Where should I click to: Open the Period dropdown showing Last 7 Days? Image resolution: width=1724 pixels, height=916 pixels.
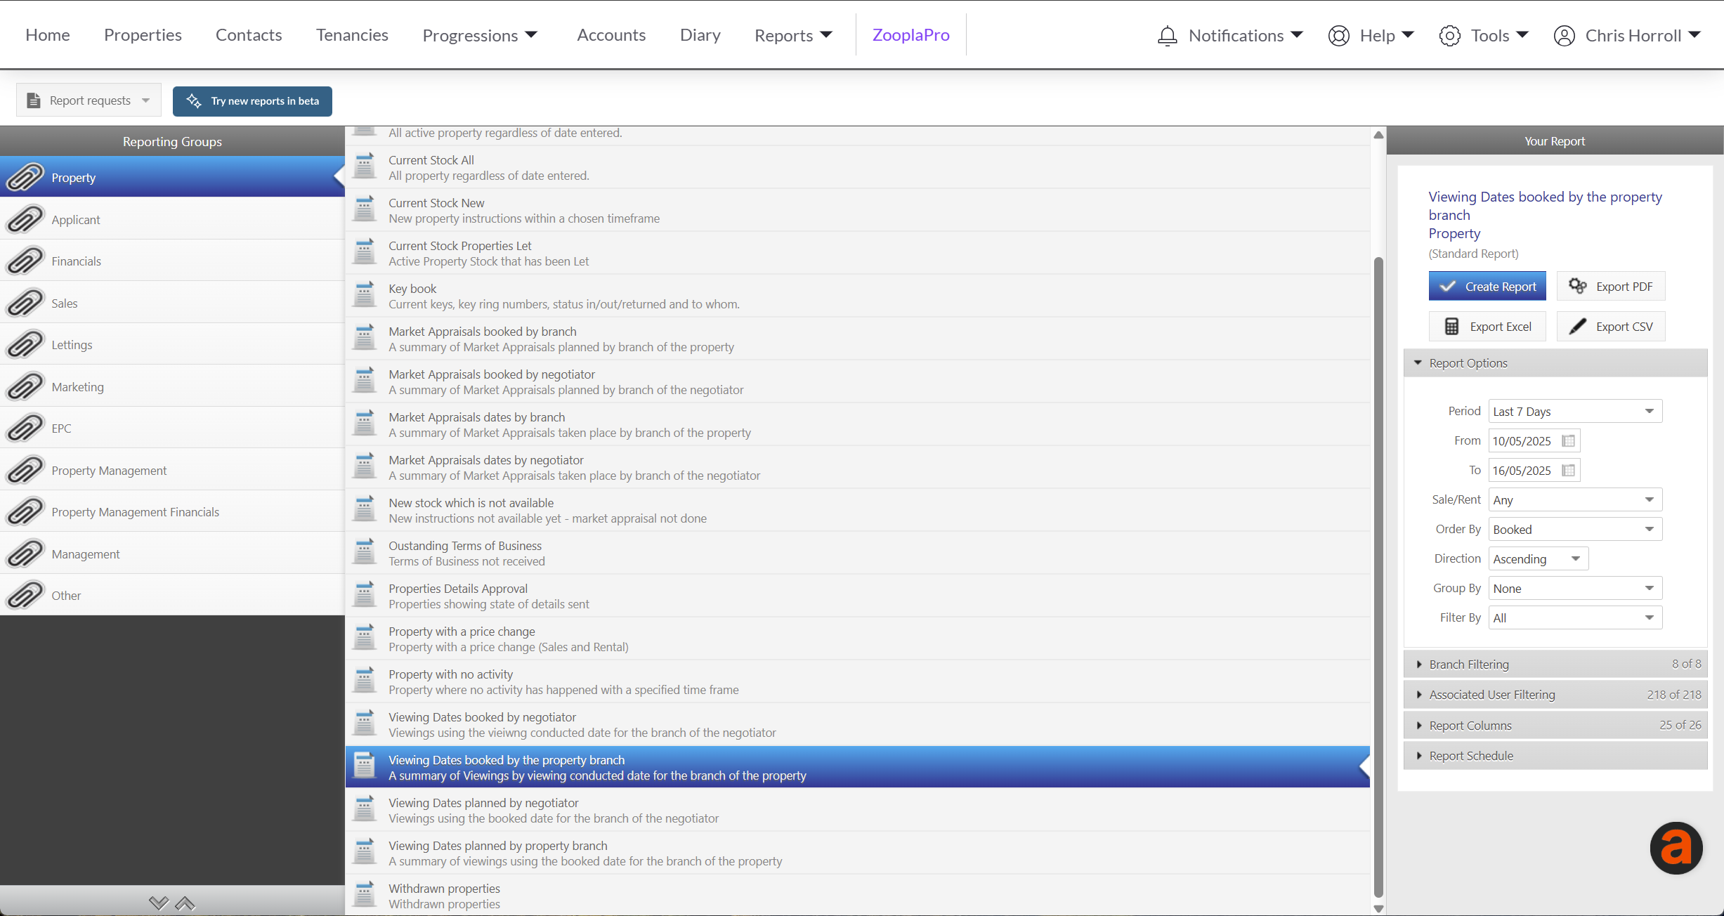click(1575, 411)
